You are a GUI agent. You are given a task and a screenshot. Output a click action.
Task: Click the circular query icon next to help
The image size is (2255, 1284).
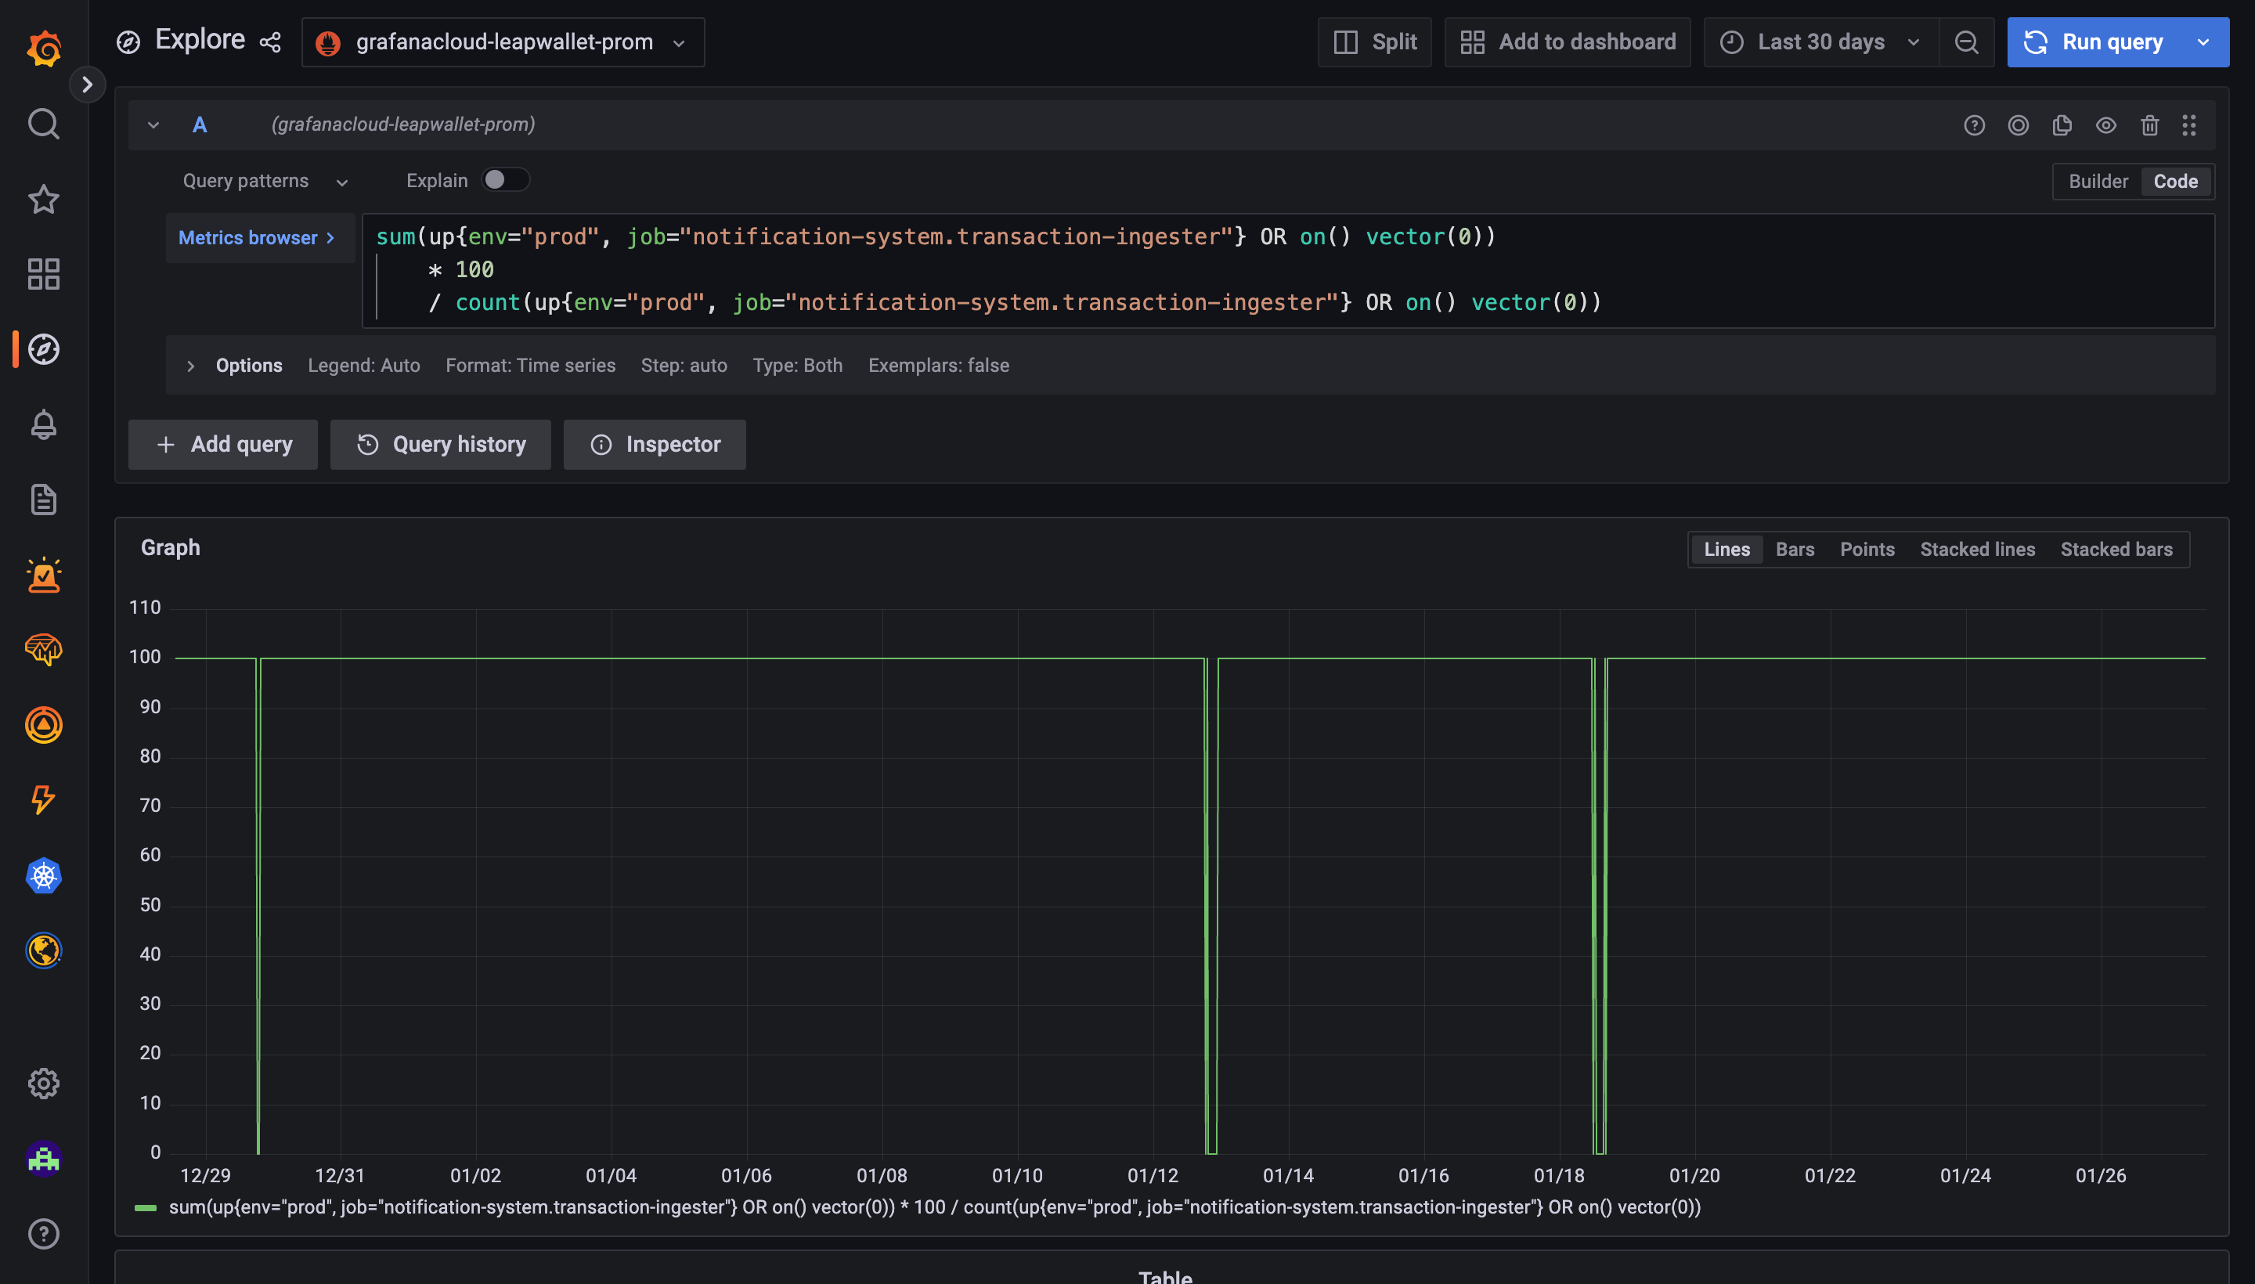click(x=2018, y=125)
